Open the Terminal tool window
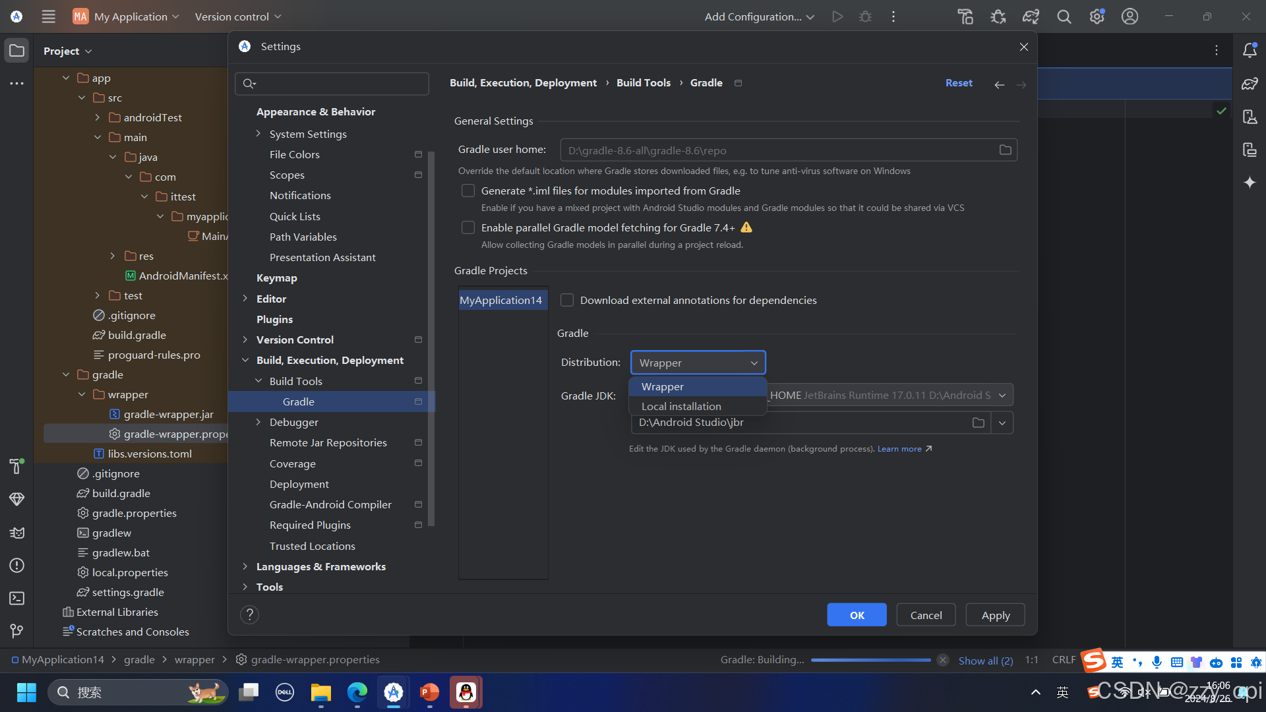 click(x=16, y=599)
